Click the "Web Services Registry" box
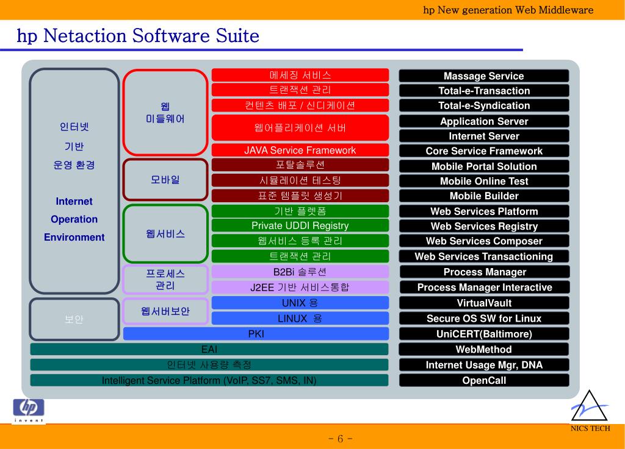The width and height of the screenshot is (625, 449). click(484, 226)
